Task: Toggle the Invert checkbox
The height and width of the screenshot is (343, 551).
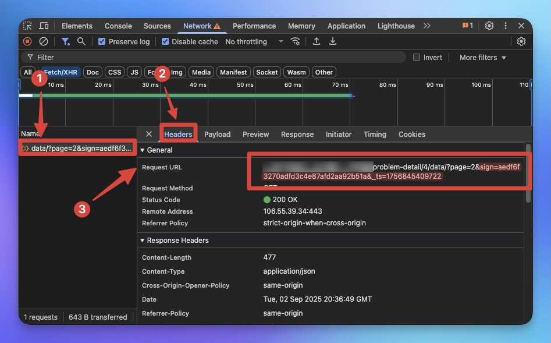Action: click(417, 57)
